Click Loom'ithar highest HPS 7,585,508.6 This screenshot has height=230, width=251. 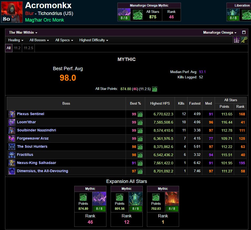coord(163,122)
